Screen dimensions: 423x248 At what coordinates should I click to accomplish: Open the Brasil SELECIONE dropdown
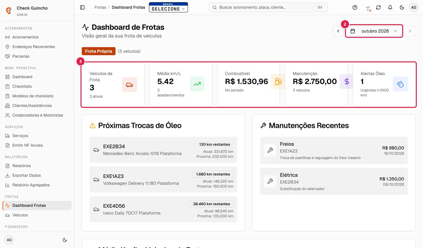tap(168, 7)
